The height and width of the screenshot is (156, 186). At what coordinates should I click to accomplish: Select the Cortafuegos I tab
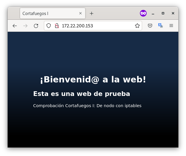(47, 14)
